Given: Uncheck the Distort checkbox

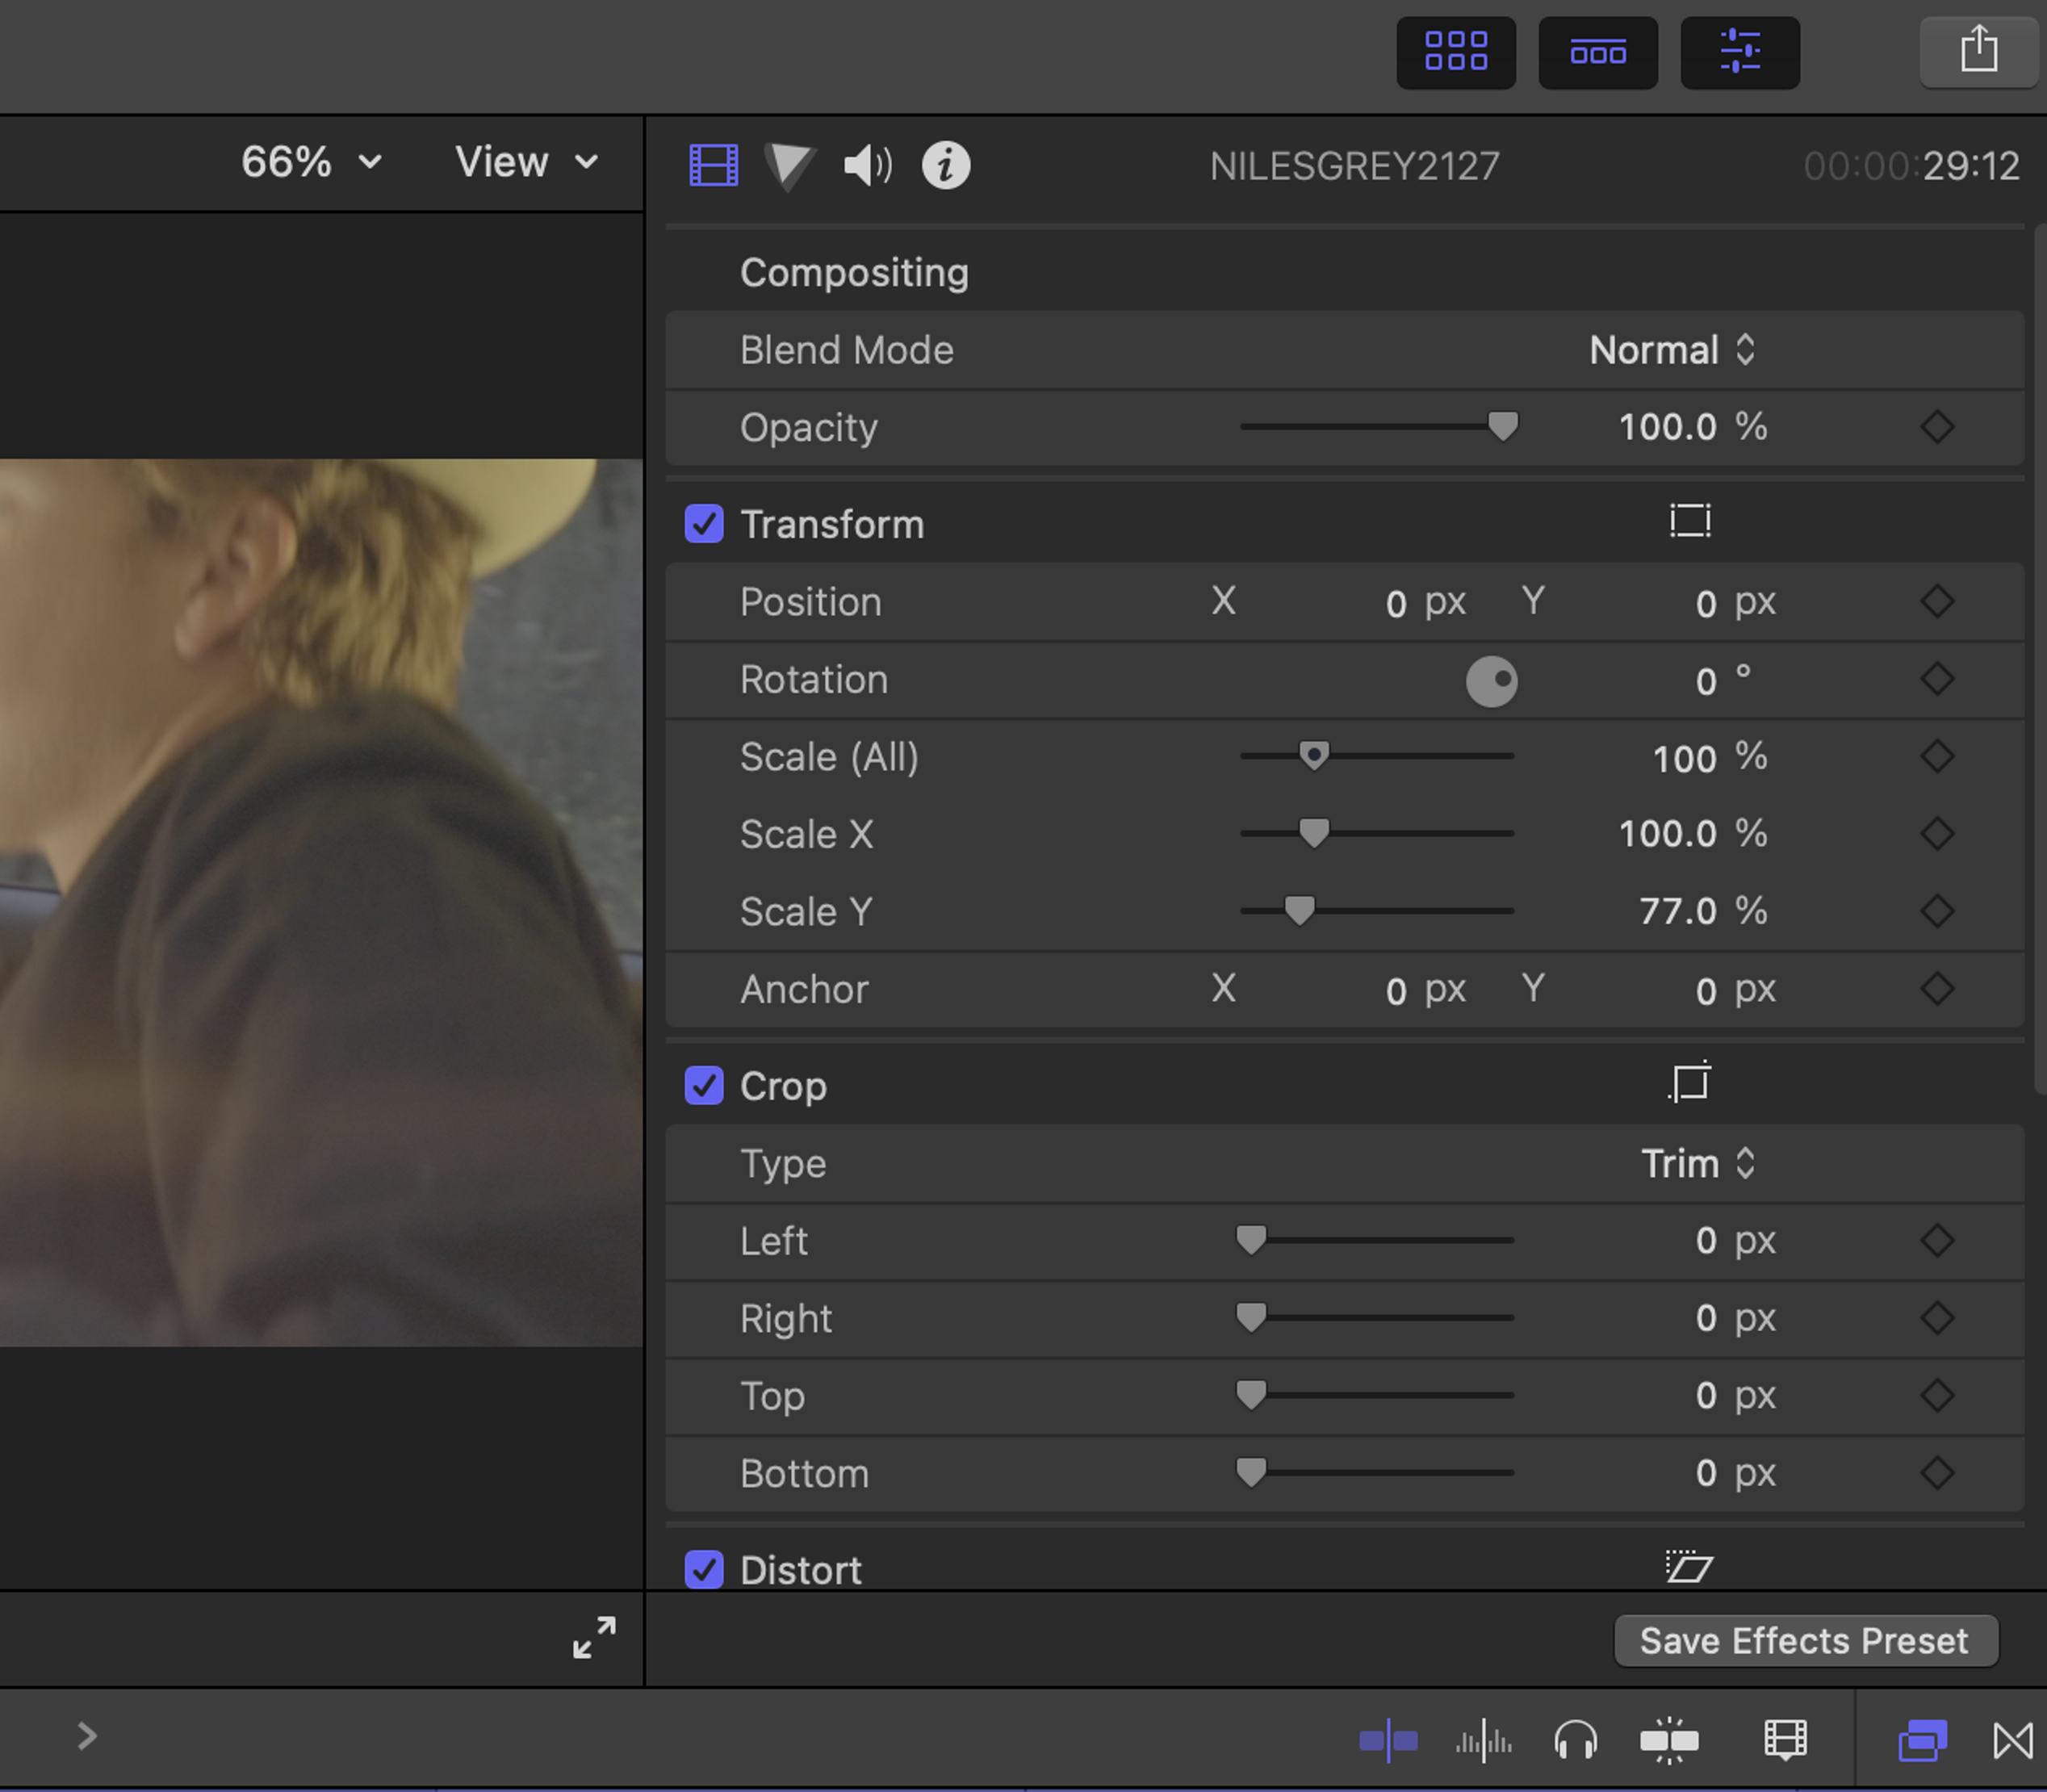Looking at the screenshot, I should tap(704, 1569).
